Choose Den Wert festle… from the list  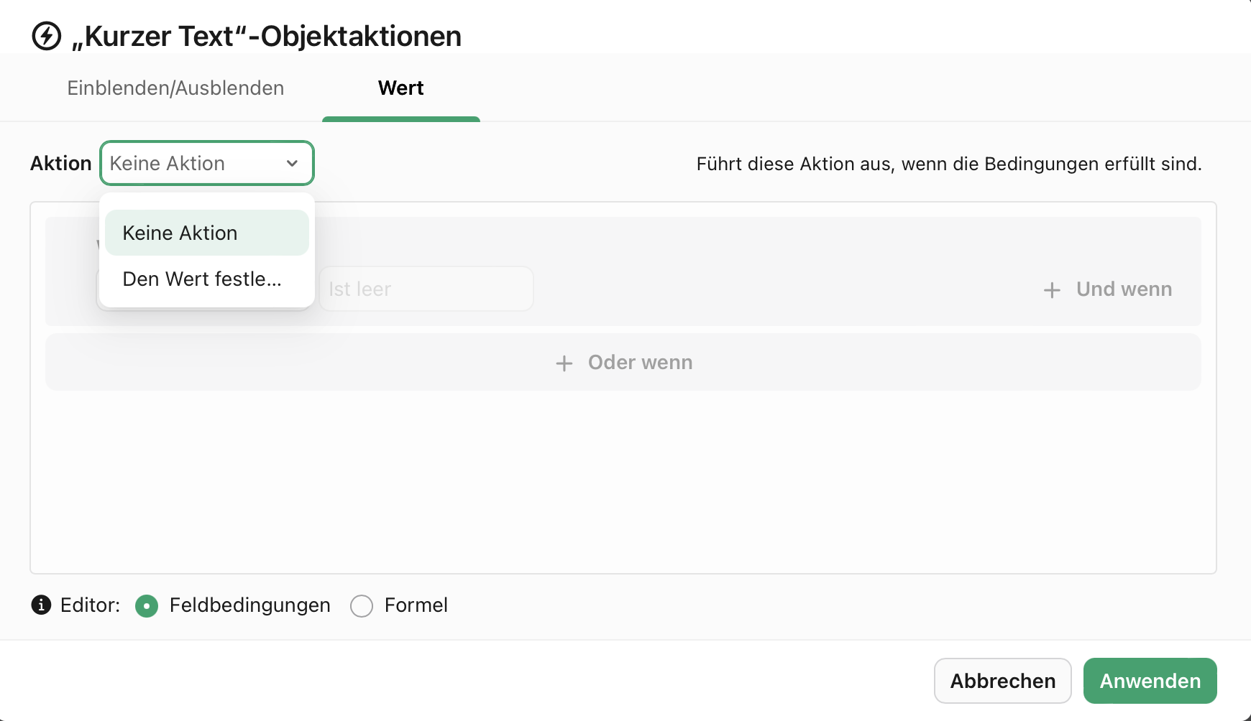click(202, 279)
